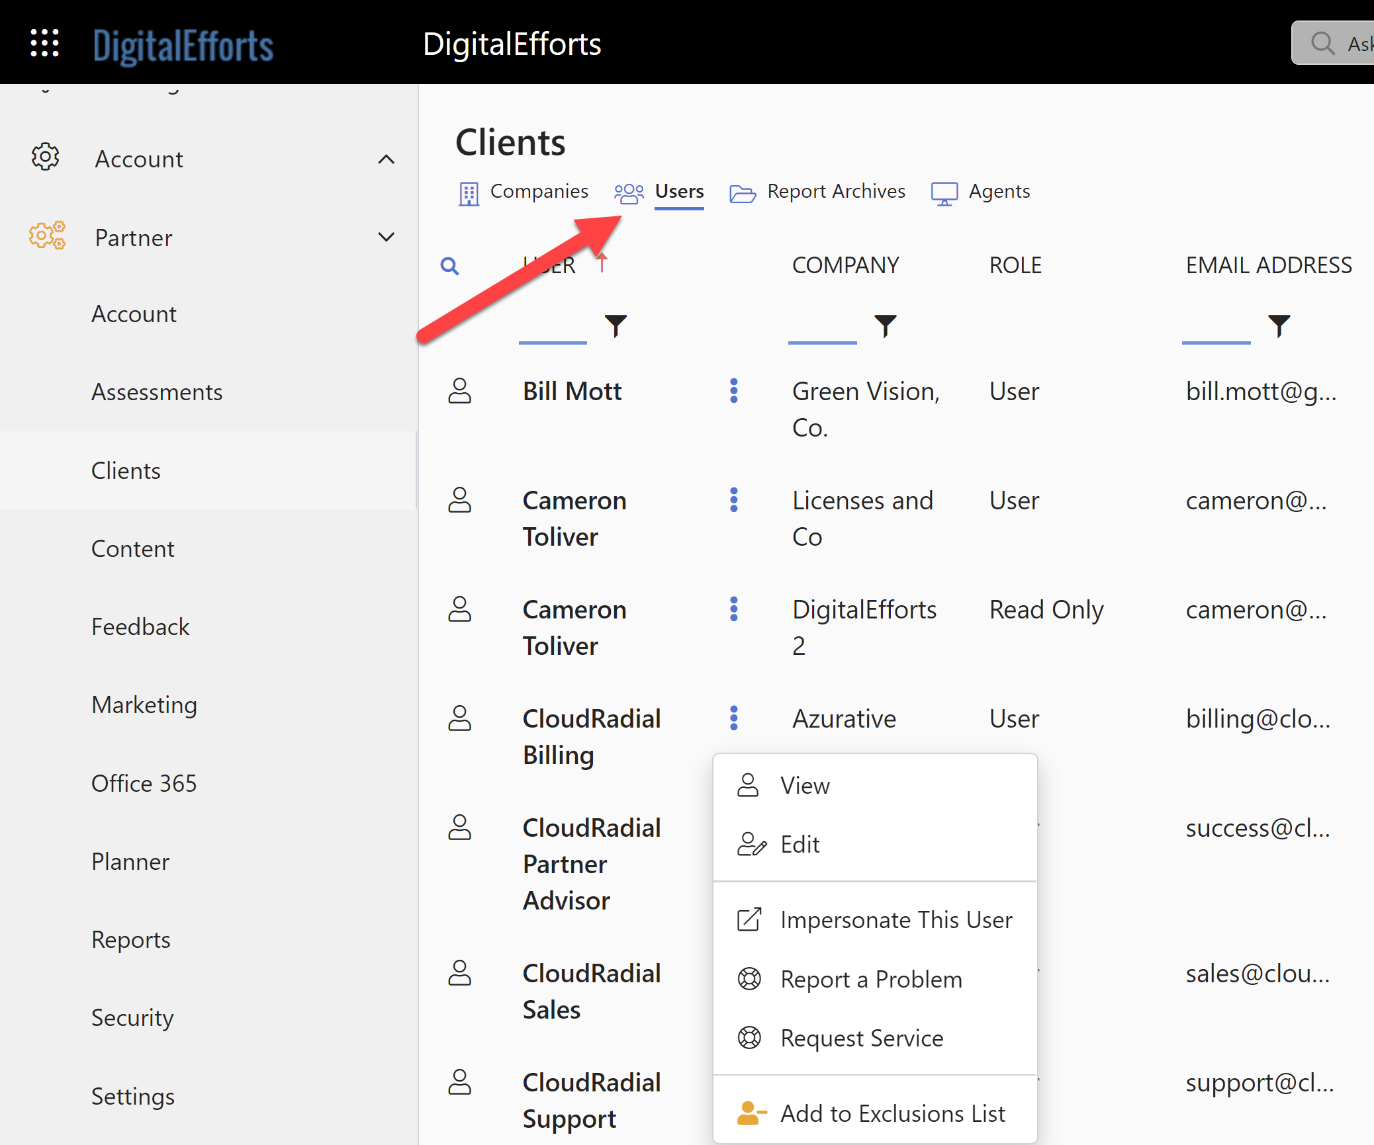This screenshot has height=1145, width=1374.
Task: Open the Bill Mott user name
Action: pos(572,392)
